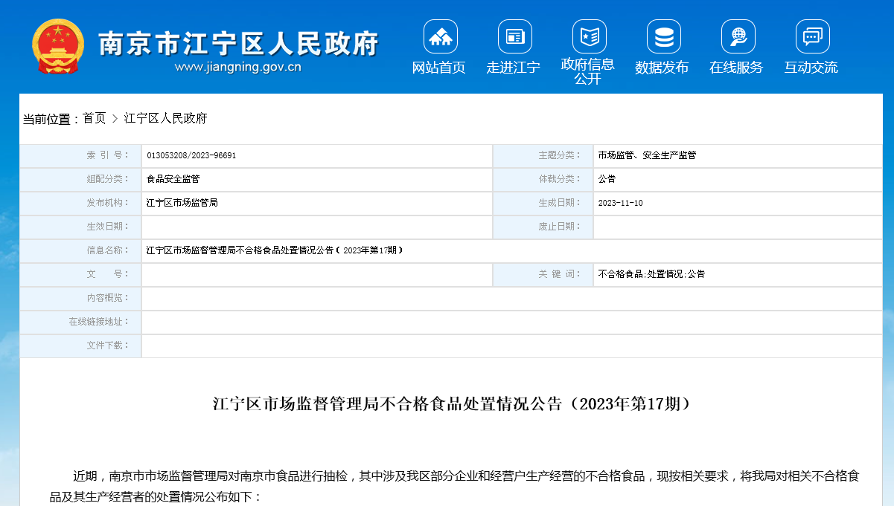This screenshot has height=506, width=894.
Task: Click the 政府信息公开 text label in navigation
Action: coord(587,71)
